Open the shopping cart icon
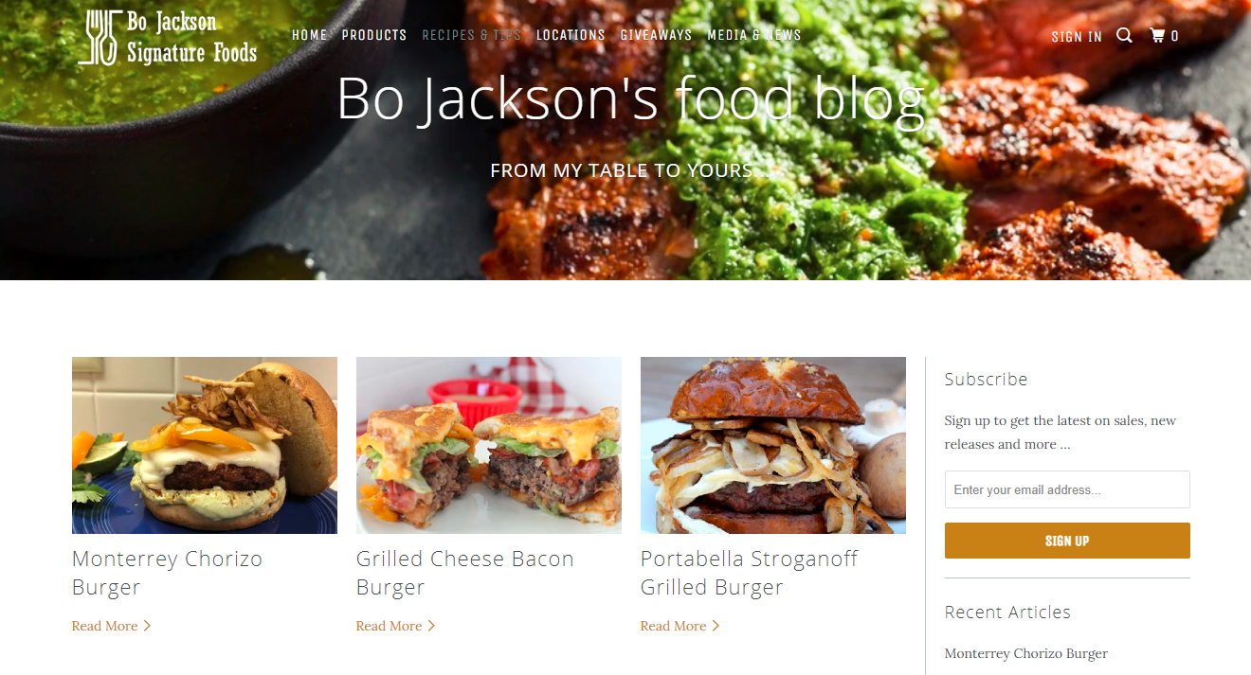Screen dimensions: 1251x675 [x=1157, y=36]
